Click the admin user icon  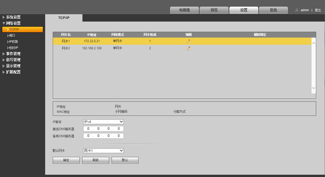pyautogui.click(x=297, y=10)
